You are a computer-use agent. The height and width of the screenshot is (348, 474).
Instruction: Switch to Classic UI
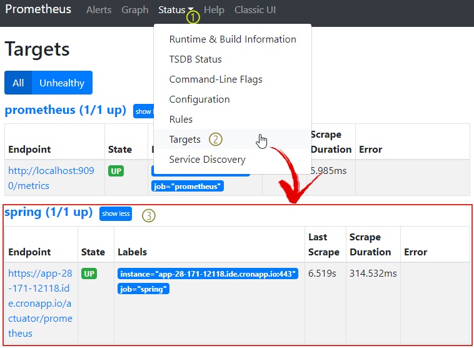tap(255, 9)
